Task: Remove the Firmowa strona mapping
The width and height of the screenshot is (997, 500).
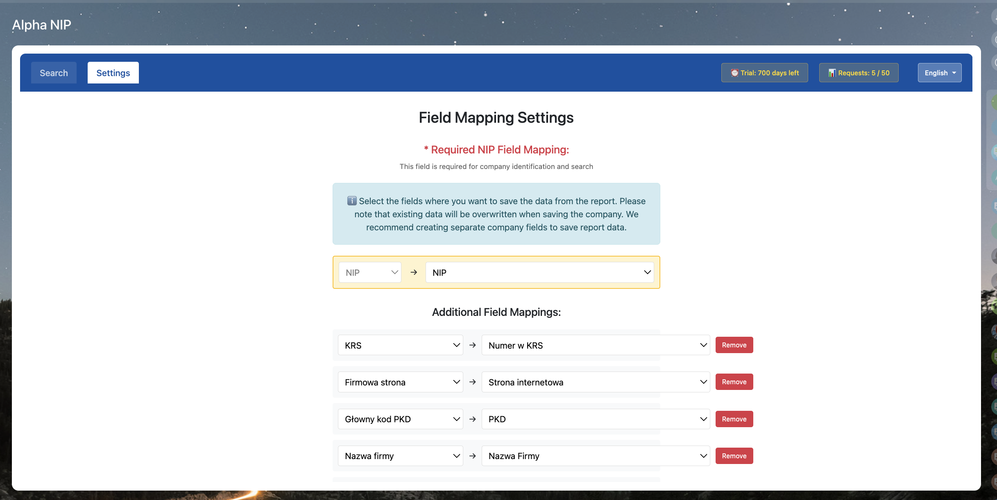Action: tap(734, 382)
